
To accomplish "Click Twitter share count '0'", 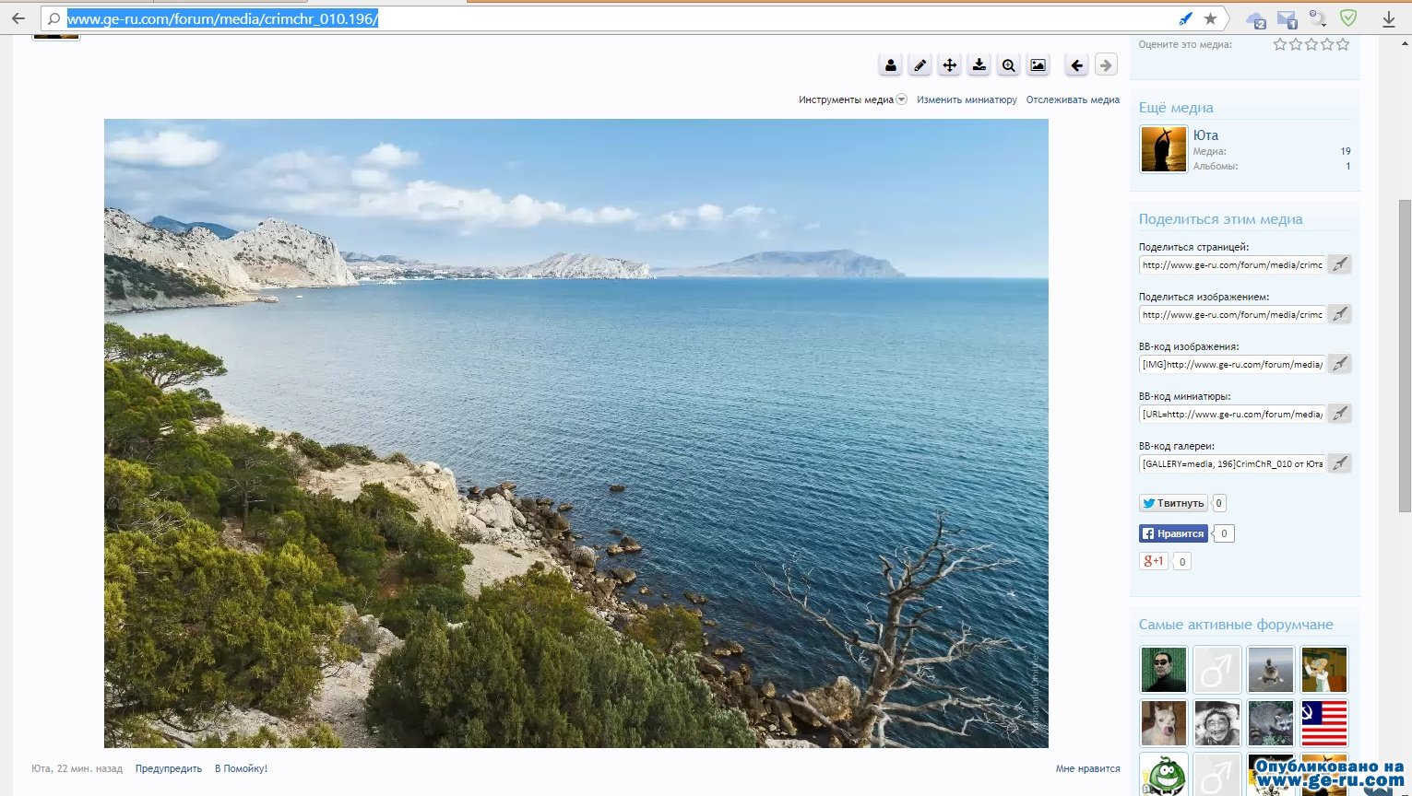I will [1218, 503].
